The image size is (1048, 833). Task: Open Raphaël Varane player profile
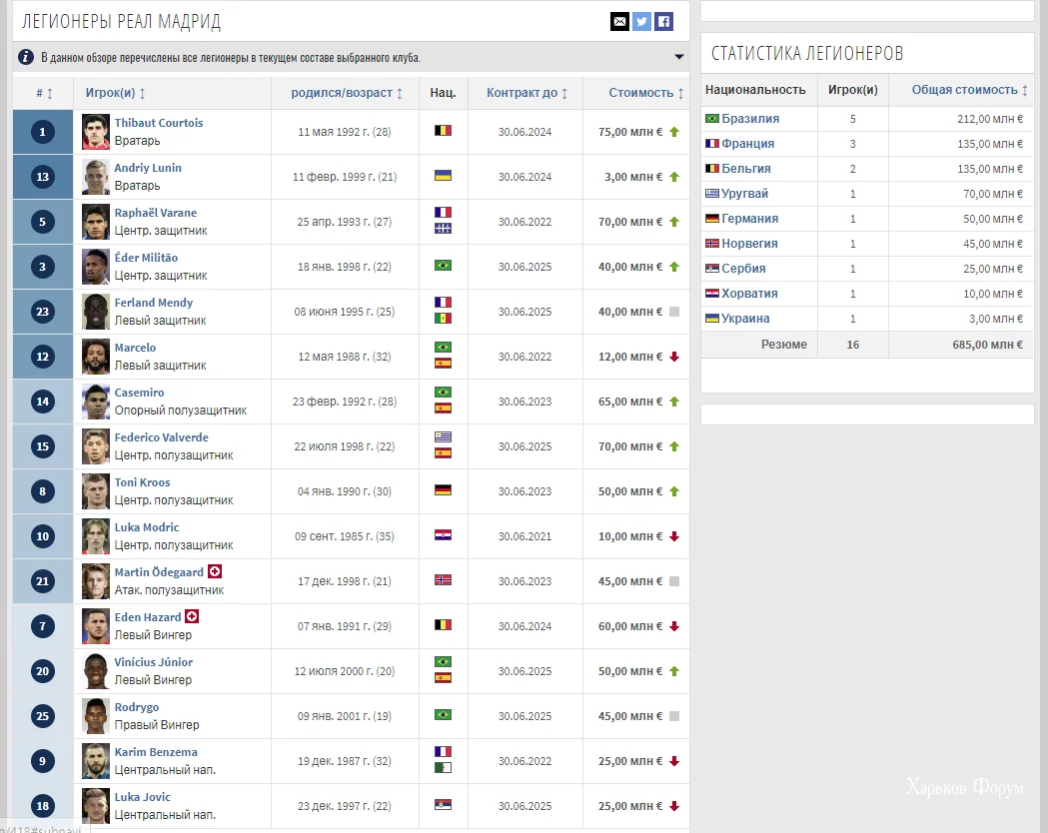click(155, 213)
